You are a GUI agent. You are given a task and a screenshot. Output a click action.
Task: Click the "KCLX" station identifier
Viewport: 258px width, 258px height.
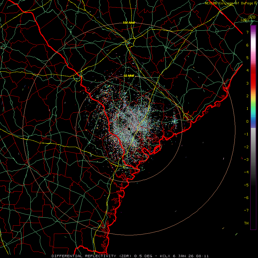tap(165, 256)
